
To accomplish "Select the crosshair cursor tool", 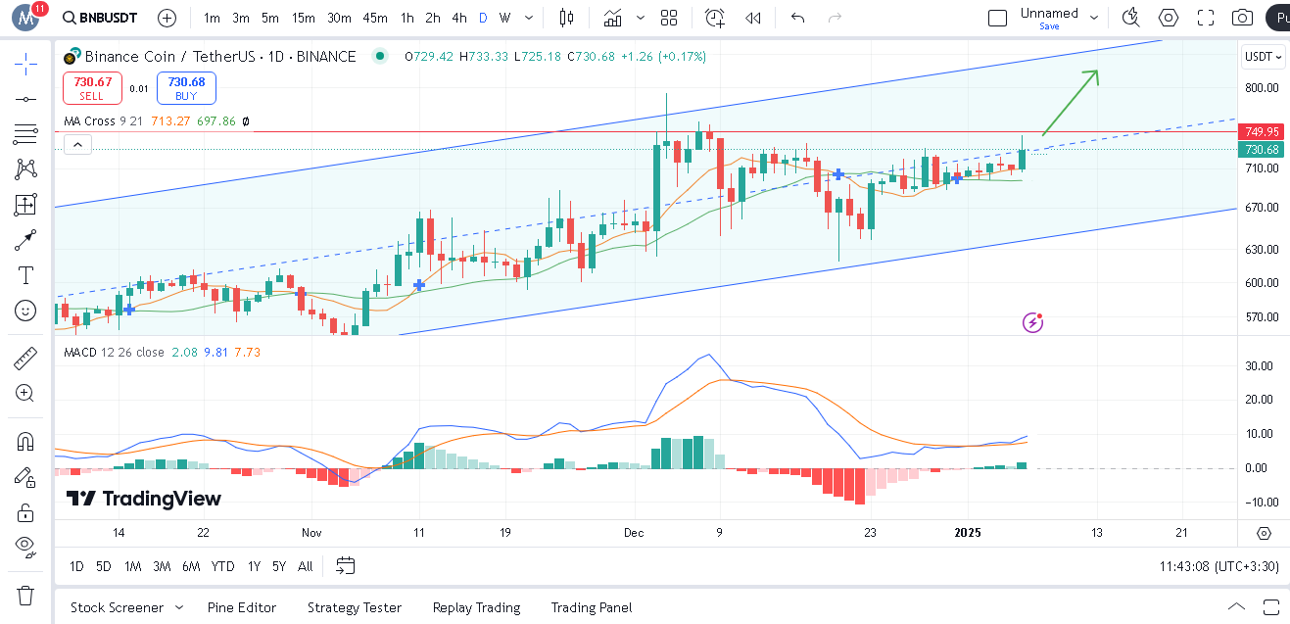I will click(x=25, y=64).
